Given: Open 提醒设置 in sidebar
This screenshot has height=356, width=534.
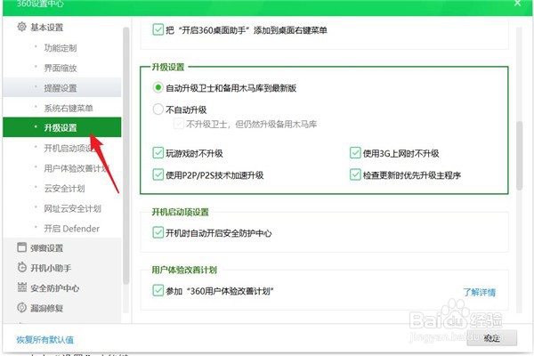Looking at the screenshot, I should pos(62,88).
